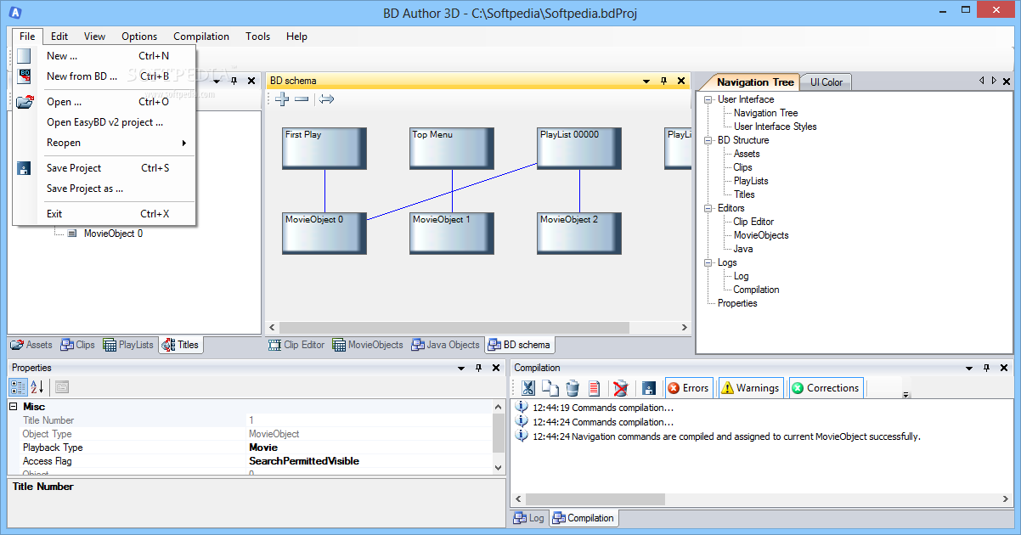Close the Compilation panel
1021x535 pixels.
[1003, 368]
